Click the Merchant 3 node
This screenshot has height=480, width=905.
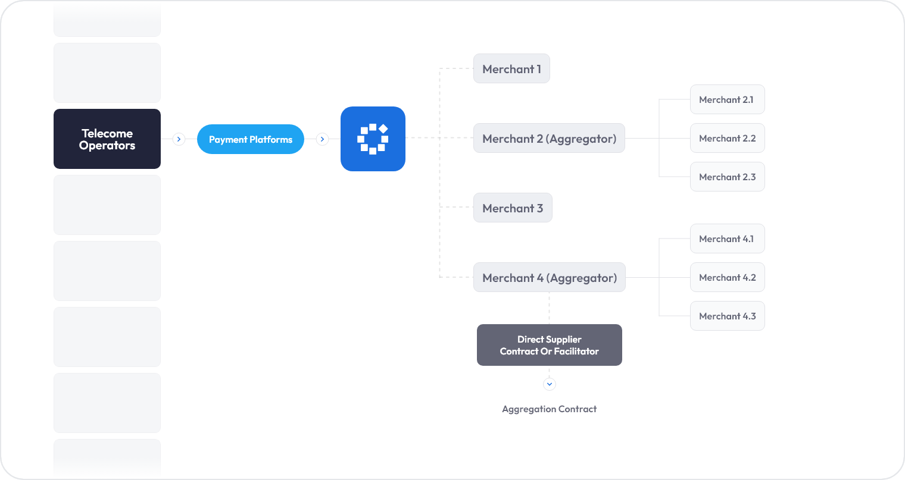coord(513,208)
